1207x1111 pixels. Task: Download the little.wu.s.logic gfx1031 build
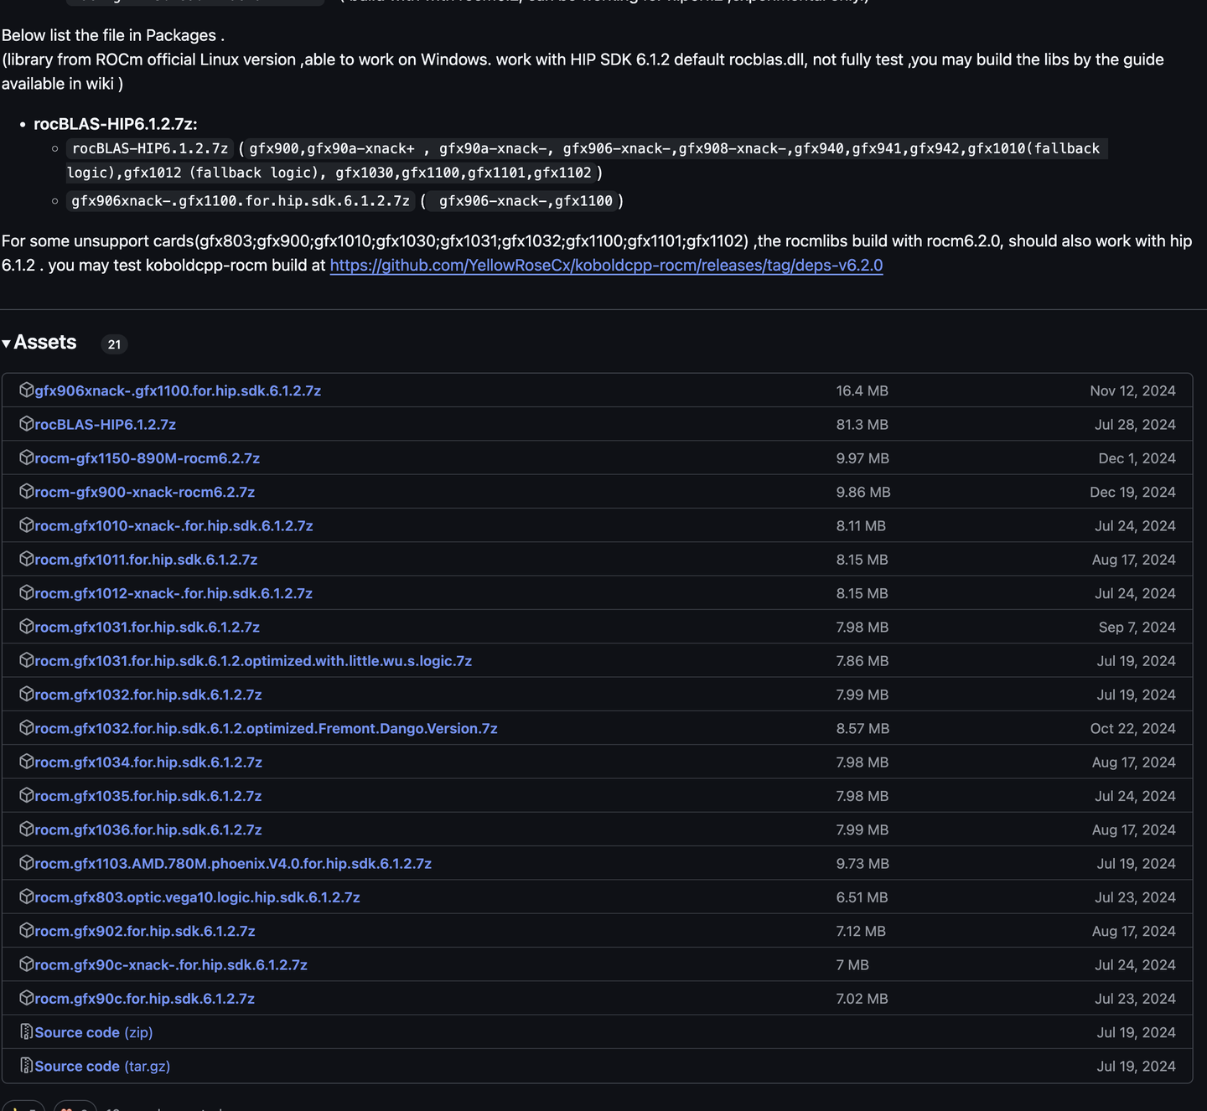coord(253,661)
